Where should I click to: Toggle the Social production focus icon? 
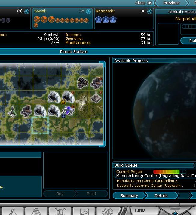88,11
